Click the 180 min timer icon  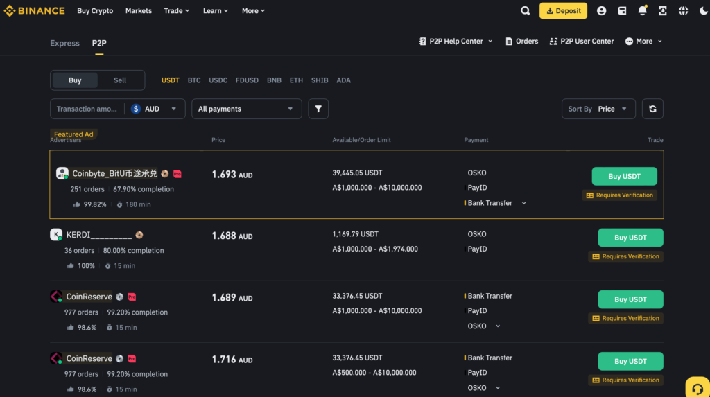pos(119,204)
